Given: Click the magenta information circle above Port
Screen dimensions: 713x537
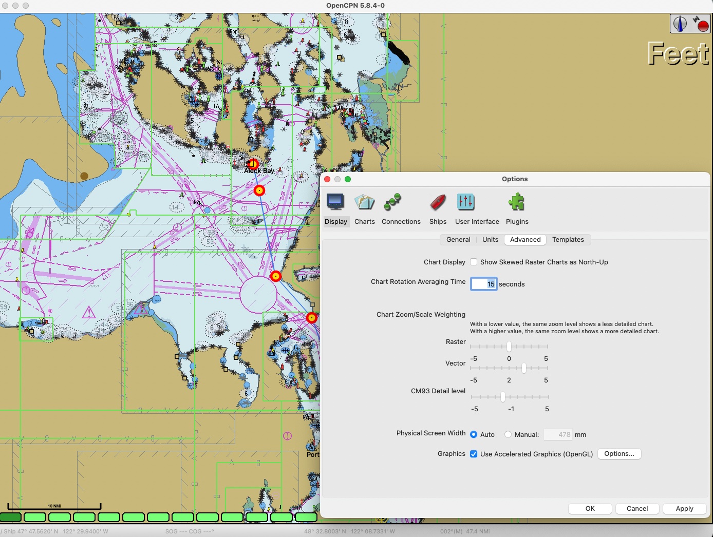Looking at the screenshot, I should [288, 436].
